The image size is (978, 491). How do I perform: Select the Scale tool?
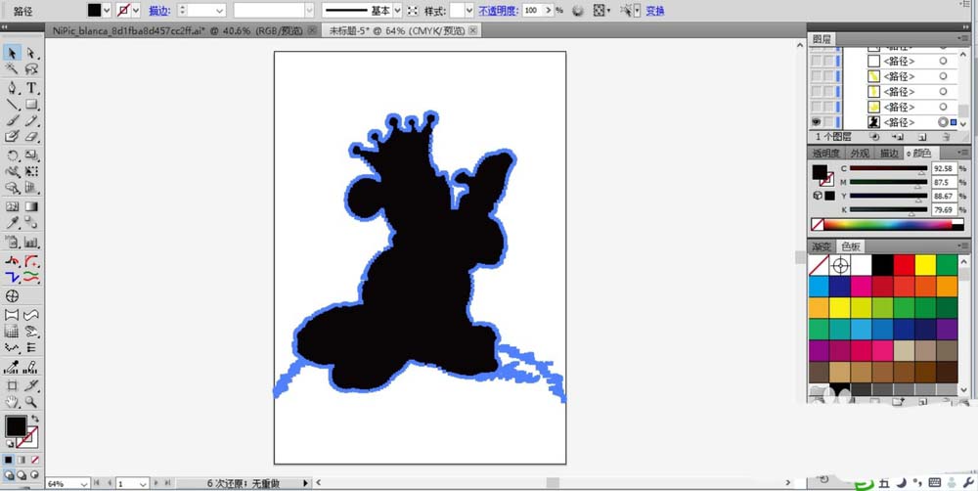[x=31, y=156]
